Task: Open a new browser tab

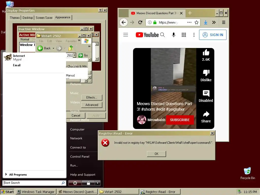Action: pyautogui.click(x=190, y=13)
